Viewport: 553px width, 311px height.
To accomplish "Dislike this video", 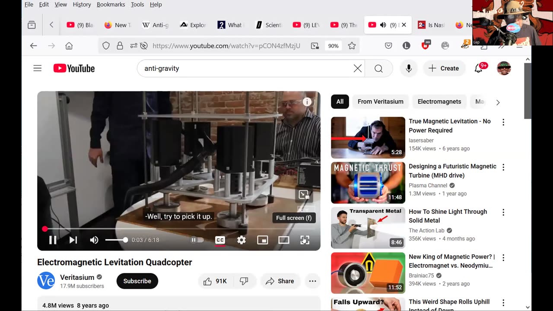I will click(244, 281).
